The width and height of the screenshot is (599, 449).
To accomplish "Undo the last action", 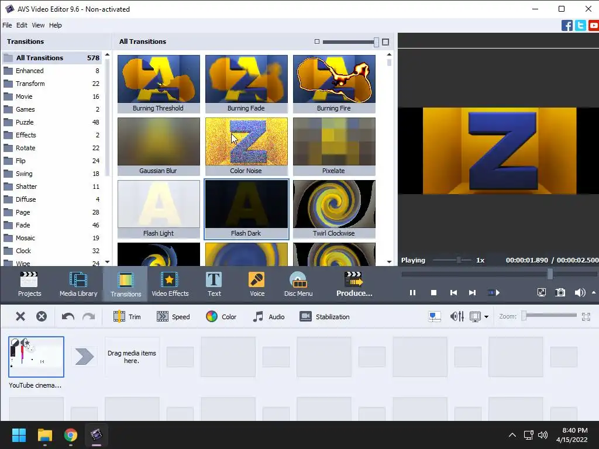I will pos(68,316).
